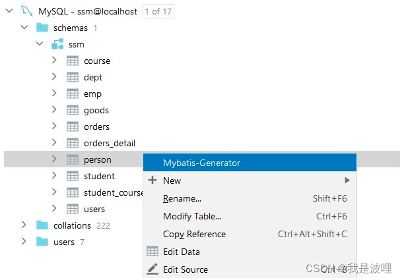The height and width of the screenshot is (280, 402).
Task: Select the 'ssm' schema label
Action: point(77,45)
